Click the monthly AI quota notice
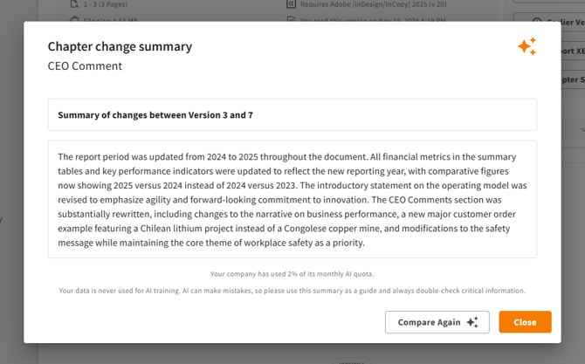Image resolution: width=585 pixels, height=364 pixels. [292, 274]
